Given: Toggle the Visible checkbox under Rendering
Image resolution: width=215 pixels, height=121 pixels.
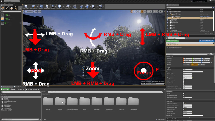Looking at the screenshot, I should click(x=184, y=94).
